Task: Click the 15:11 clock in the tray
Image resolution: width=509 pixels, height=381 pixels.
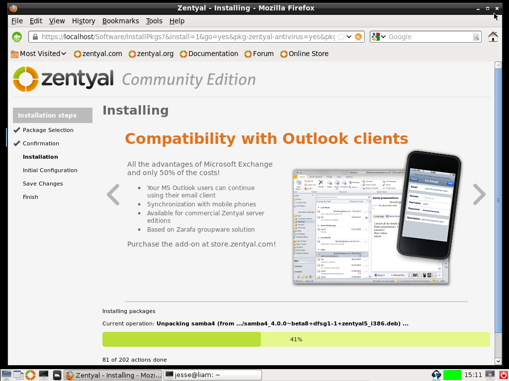Action: click(473, 375)
